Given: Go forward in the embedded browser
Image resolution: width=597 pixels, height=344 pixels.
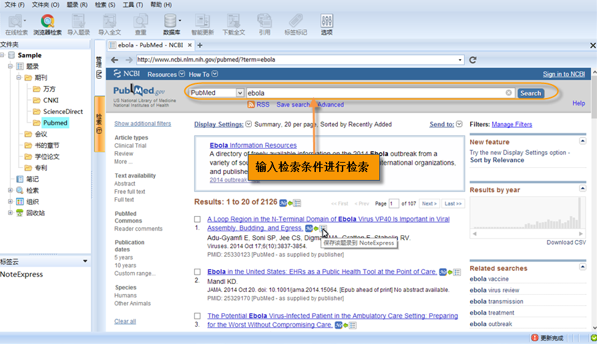Looking at the screenshot, I should [129, 60].
